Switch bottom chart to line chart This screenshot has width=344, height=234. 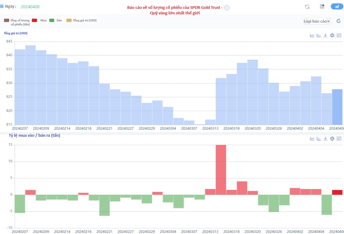[312, 139]
